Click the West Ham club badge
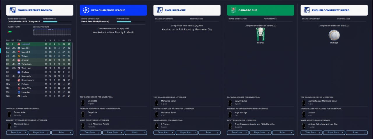 click(19, 68)
